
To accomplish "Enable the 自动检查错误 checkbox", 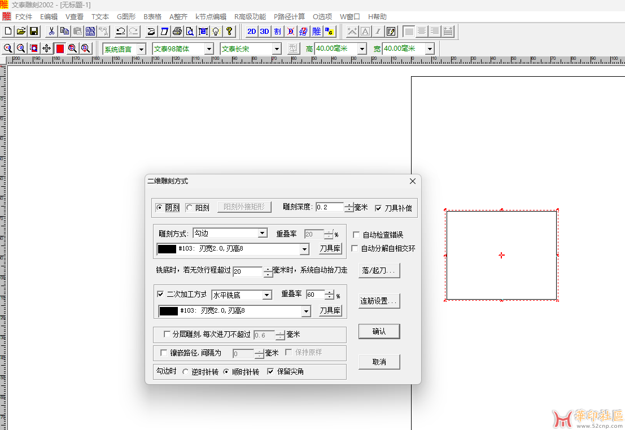I will coord(356,235).
